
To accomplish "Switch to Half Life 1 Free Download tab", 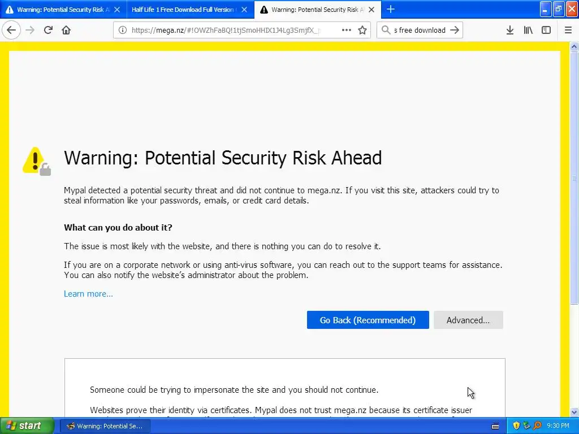I will pos(191,10).
